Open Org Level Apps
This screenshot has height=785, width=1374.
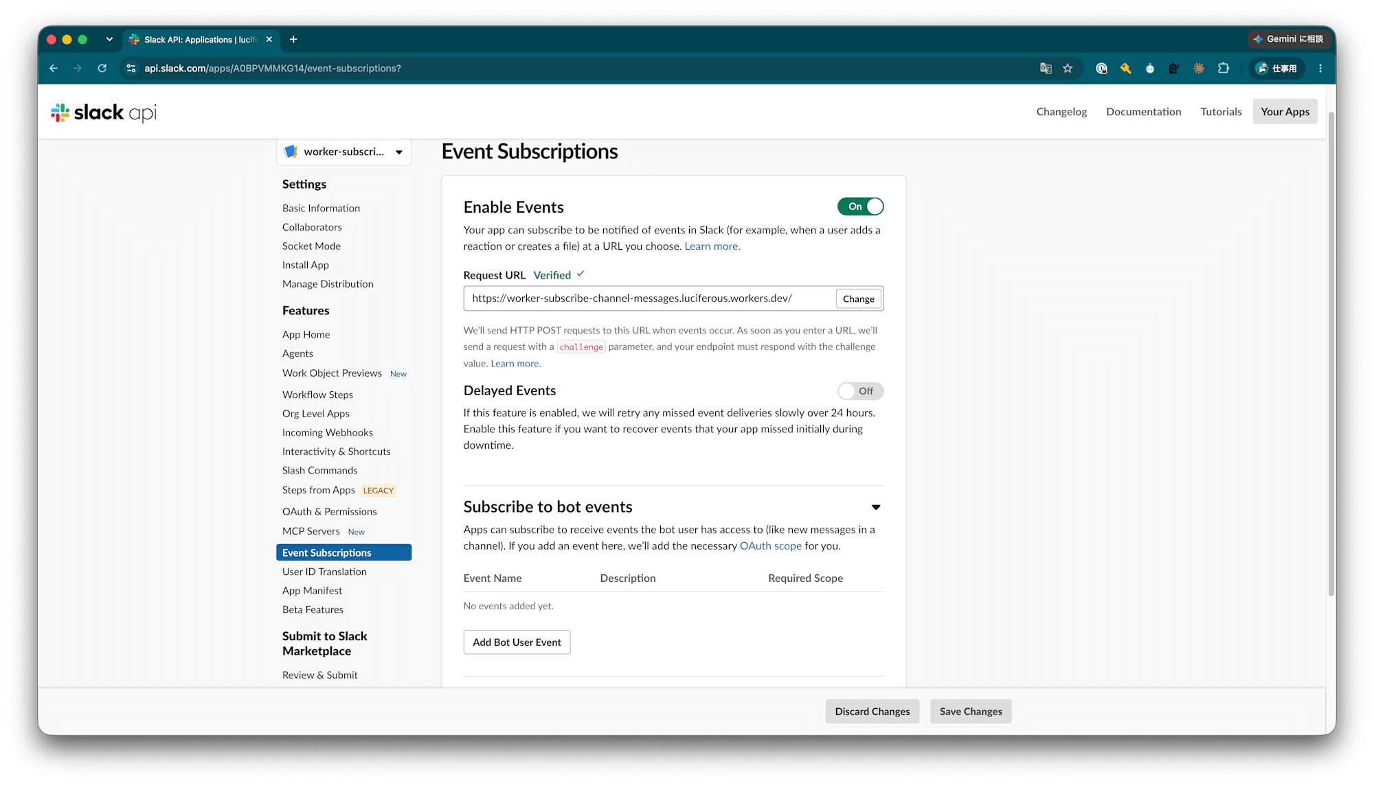click(x=316, y=414)
